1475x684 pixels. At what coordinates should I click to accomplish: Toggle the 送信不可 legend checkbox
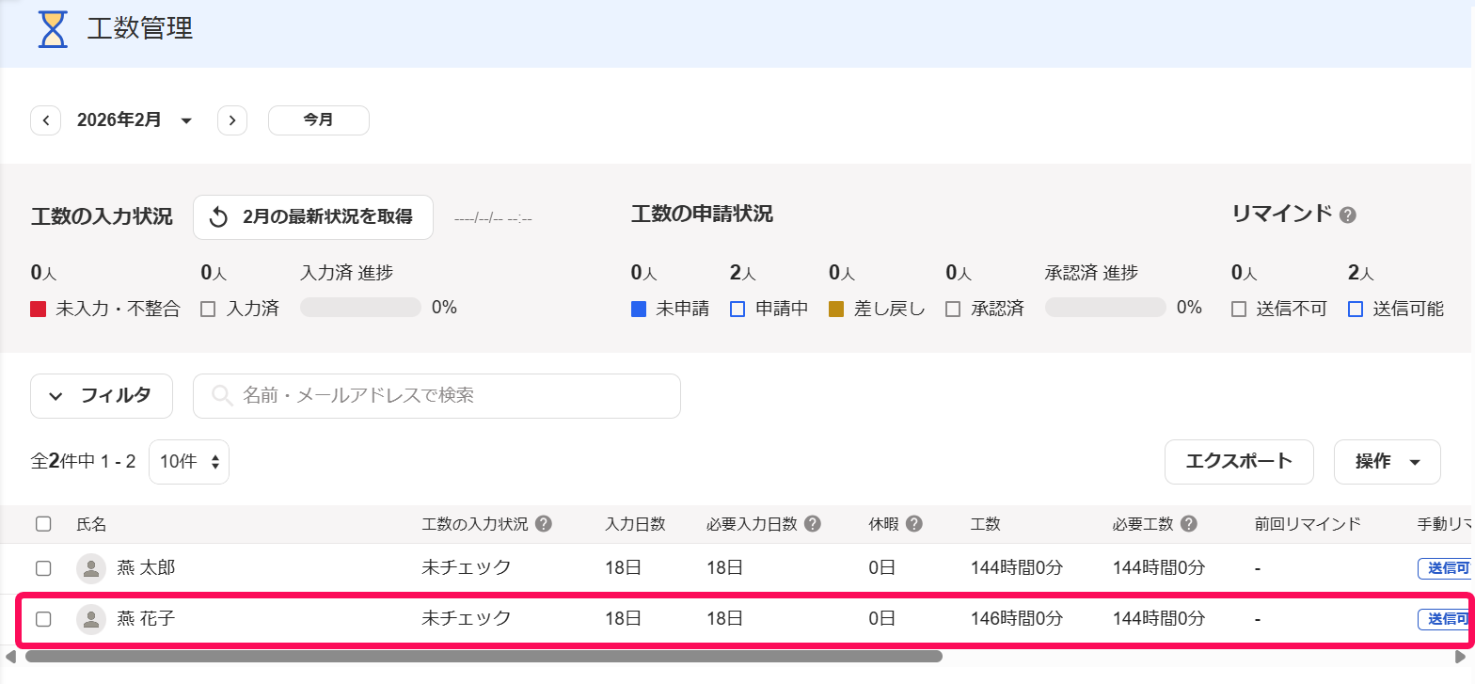click(x=1239, y=309)
